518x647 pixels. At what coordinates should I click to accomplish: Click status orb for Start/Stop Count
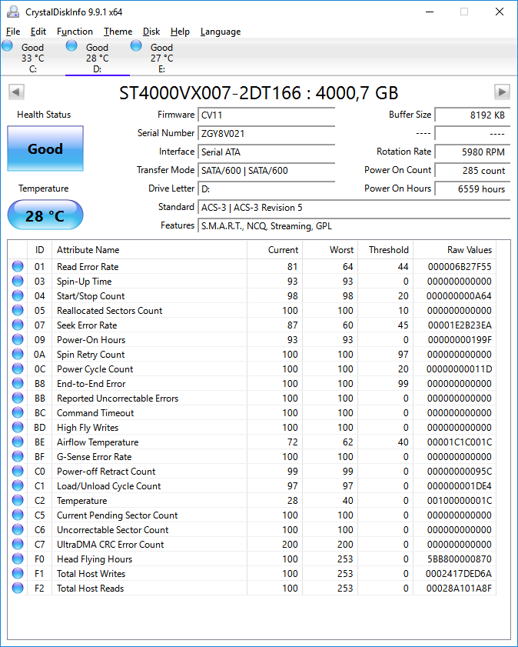coord(18,296)
